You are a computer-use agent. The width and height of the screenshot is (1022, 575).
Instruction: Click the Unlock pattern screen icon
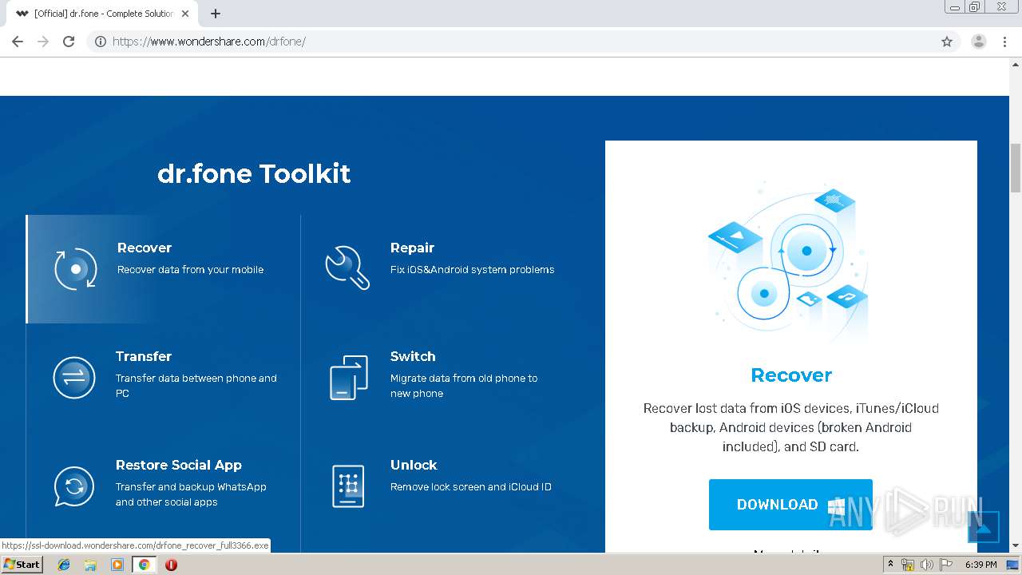[x=348, y=486]
